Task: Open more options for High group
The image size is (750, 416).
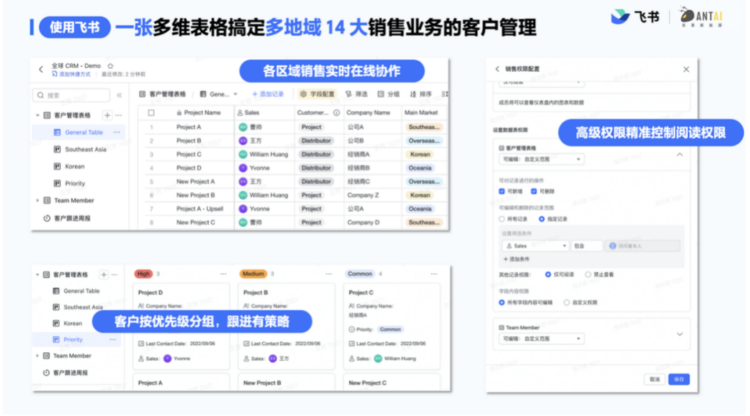Action: pos(223,275)
